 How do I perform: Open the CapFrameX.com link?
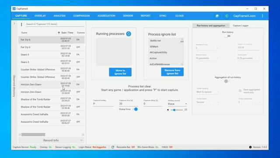[244, 16]
